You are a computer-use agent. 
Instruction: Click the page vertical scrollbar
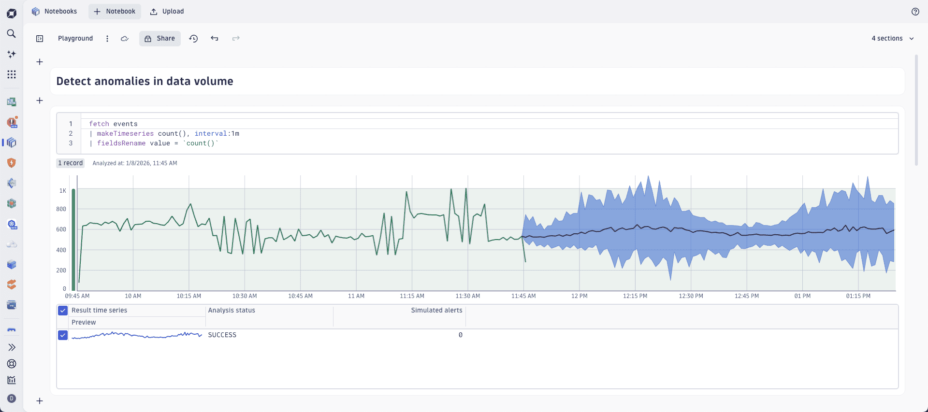(x=916, y=110)
